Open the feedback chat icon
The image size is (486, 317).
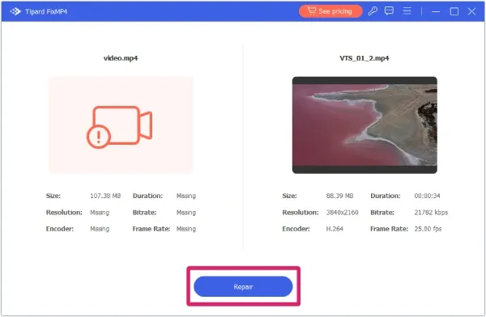[x=389, y=11]
